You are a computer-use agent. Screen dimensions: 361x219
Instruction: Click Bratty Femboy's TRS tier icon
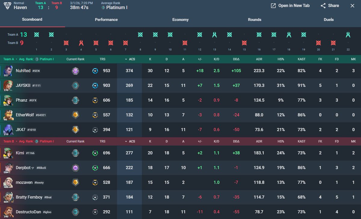[95, 197]
